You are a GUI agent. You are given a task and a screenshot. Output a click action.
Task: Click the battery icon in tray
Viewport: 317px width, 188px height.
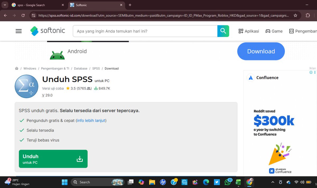tap(309, 182)
